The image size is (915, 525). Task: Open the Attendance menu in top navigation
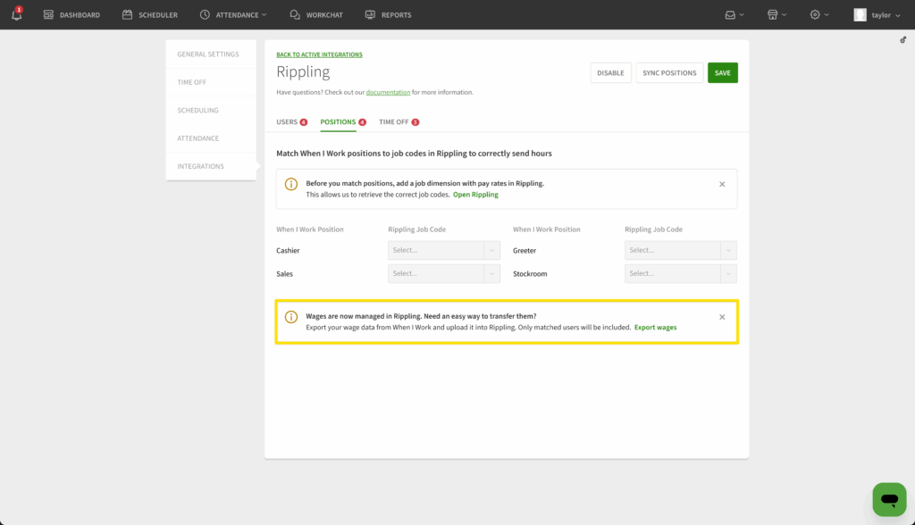(232, 15)
